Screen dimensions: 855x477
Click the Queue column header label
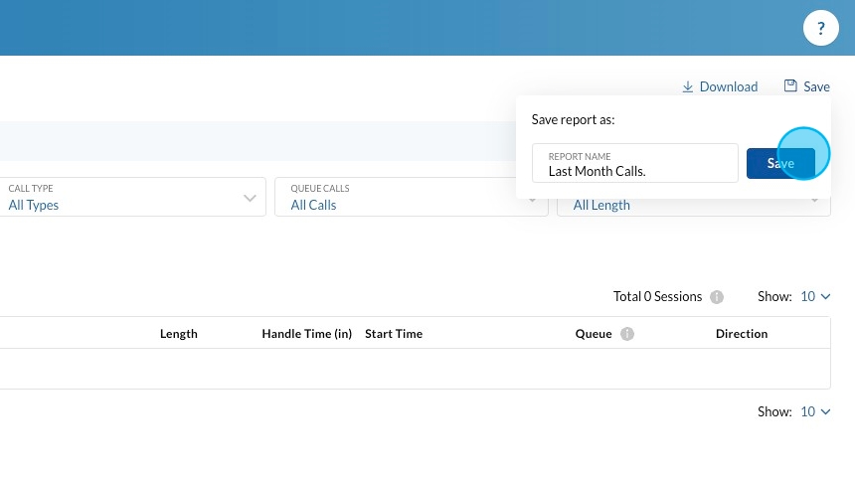click(x=594, y=334)
